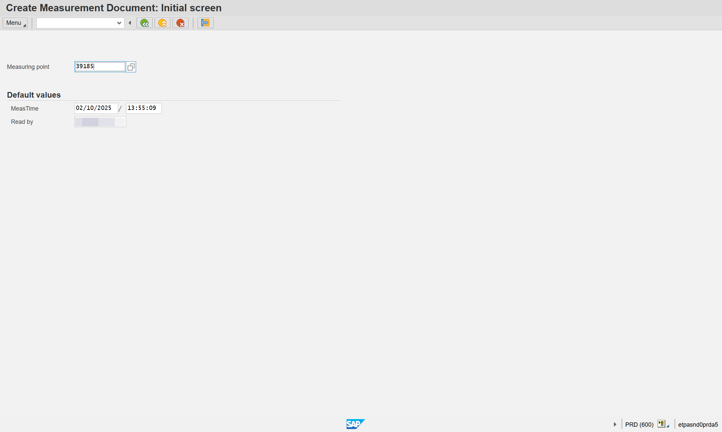Click the green Back icon
Screen dimensions: 722x432
[x=144, y=23]
